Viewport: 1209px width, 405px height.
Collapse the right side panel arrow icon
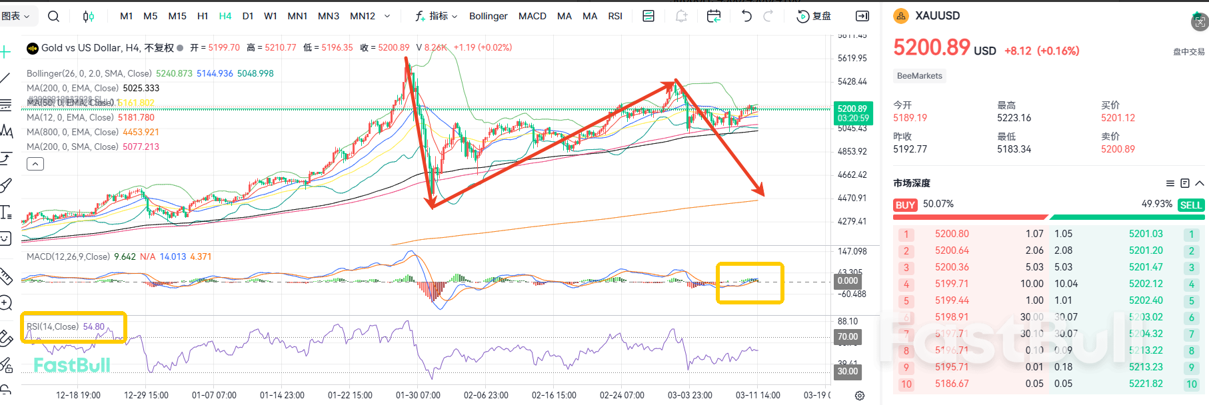[x=862, y=16]
